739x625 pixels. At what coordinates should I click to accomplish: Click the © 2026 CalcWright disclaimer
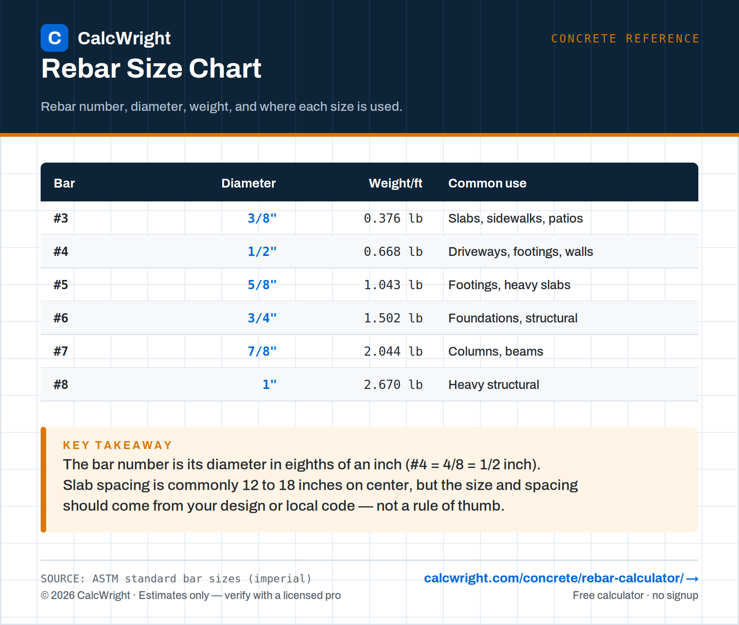pyautogui.click(x=191, y=595)
